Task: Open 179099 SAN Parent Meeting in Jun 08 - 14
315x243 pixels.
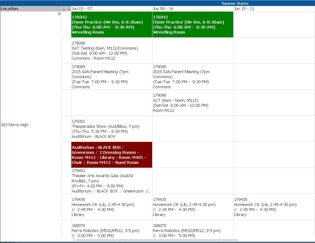Action: pyautogui.click(x=193, y=77)
